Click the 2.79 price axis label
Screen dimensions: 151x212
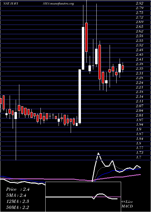click(140, 8)
